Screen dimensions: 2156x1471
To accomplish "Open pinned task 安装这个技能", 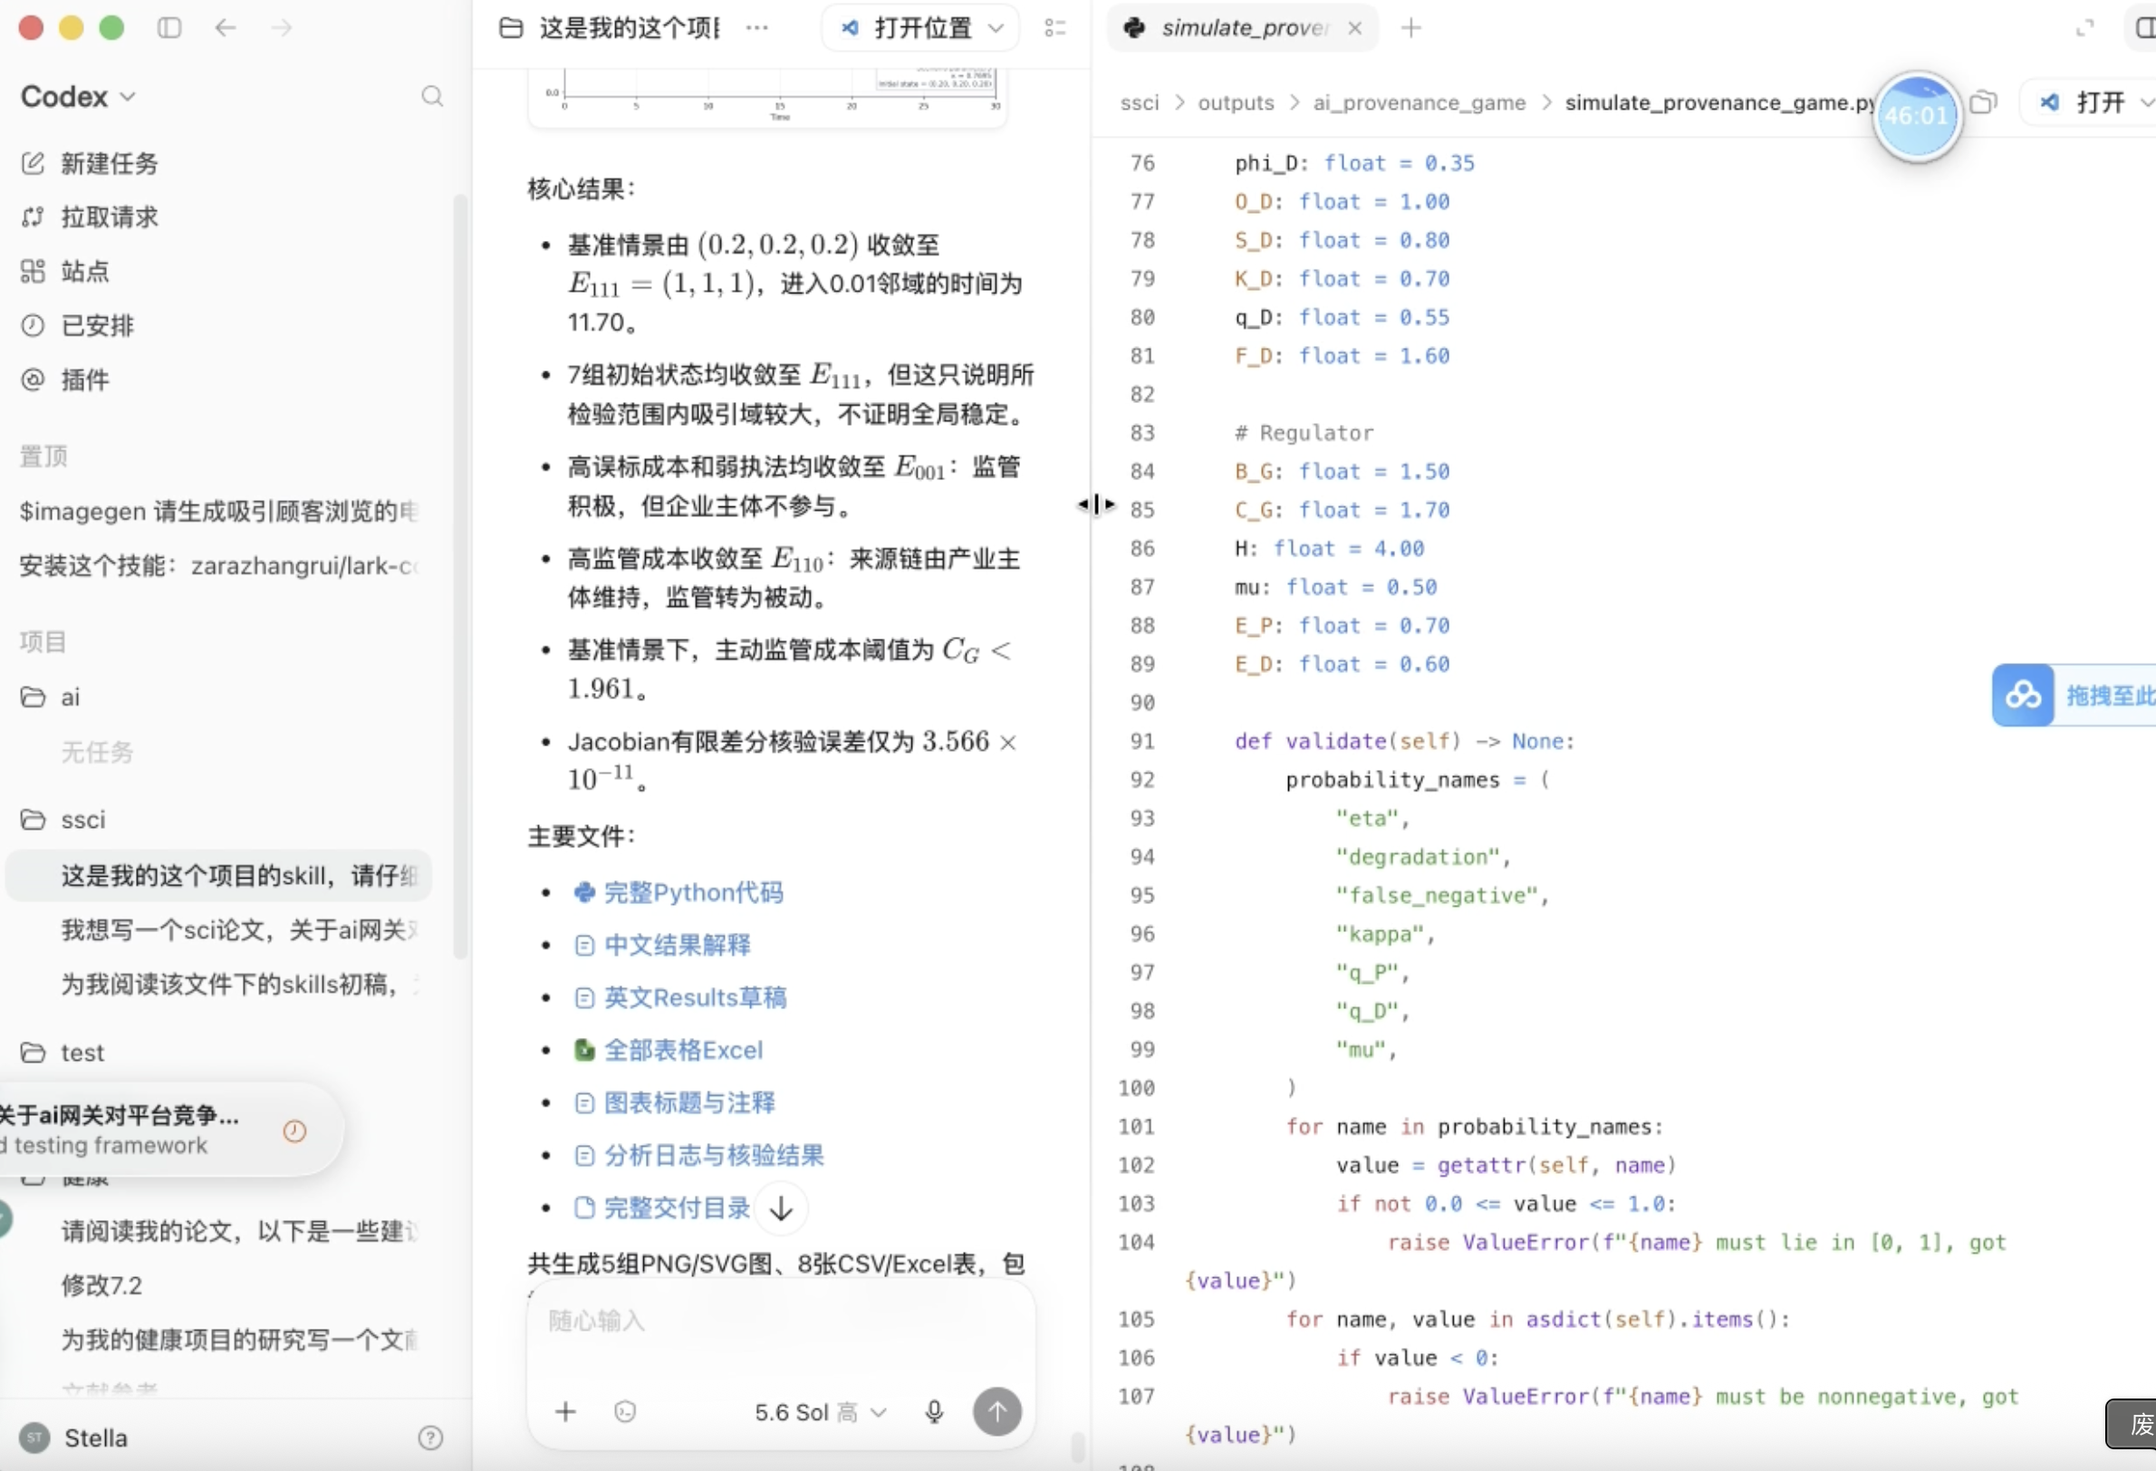I will point(219,566).
